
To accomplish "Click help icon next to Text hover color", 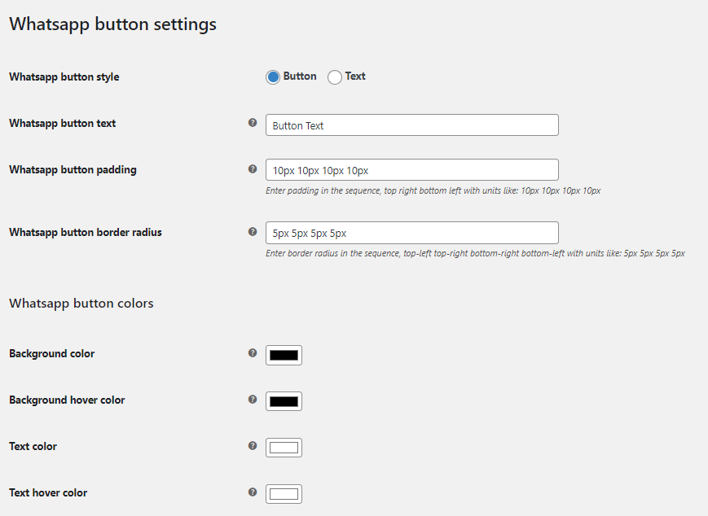I will point(253,492).
